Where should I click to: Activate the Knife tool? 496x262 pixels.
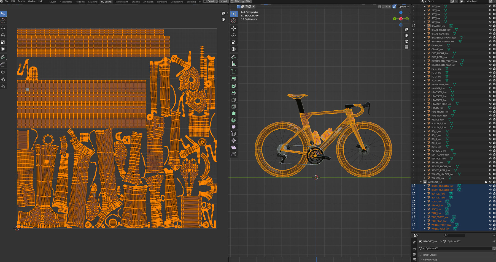click(x=234, y=107)
